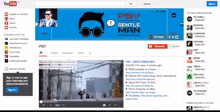Subscribe to TAEYANG channel
Image resolution: width=220 pixels, height=112 pixels.
[x=200, y=45]
